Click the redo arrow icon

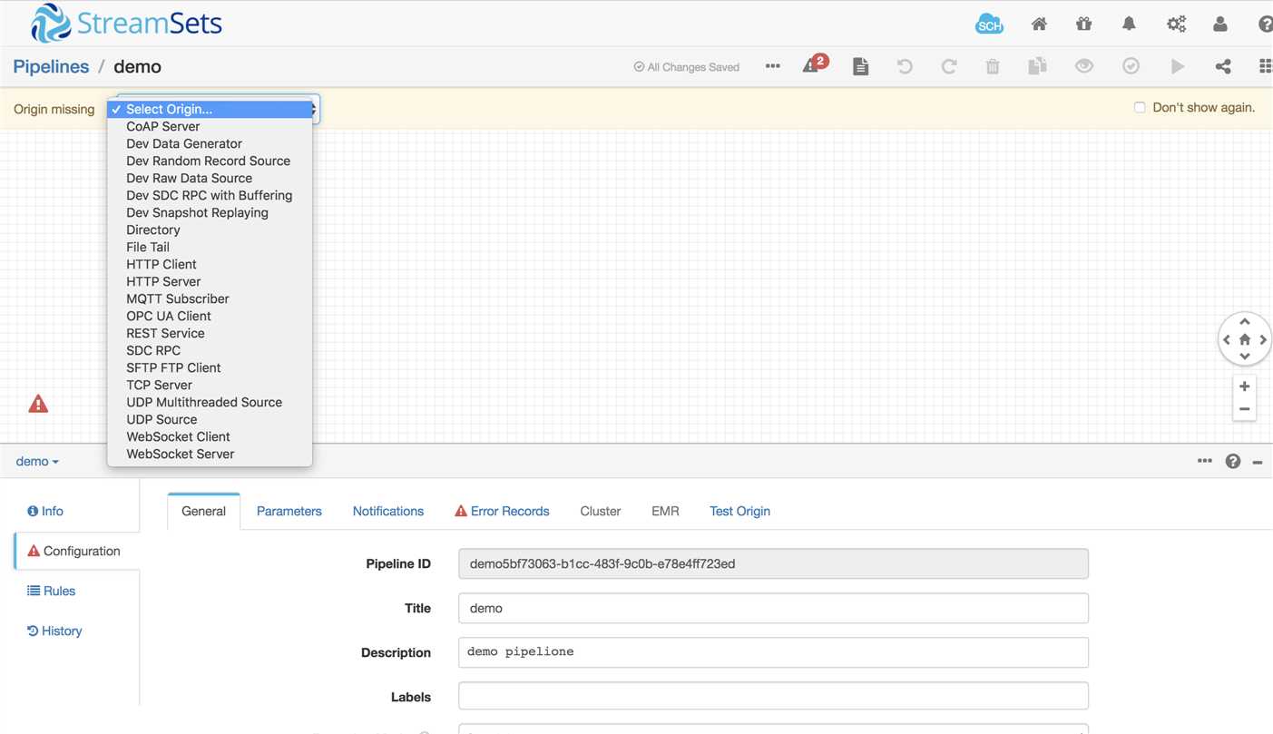(948, 66)
